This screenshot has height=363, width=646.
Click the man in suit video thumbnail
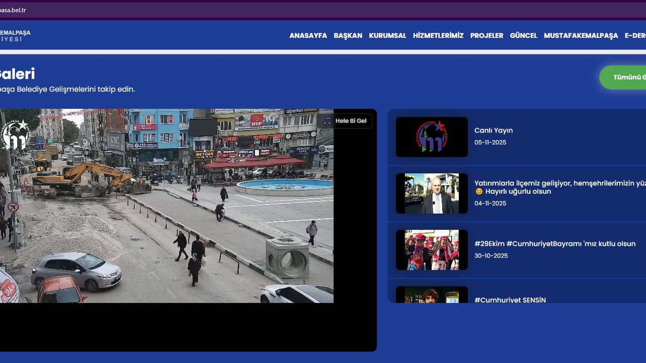[x=432, y=194]
